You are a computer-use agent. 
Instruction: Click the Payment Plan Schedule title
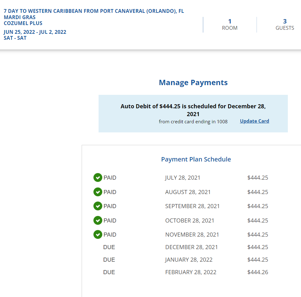point(196,159)
